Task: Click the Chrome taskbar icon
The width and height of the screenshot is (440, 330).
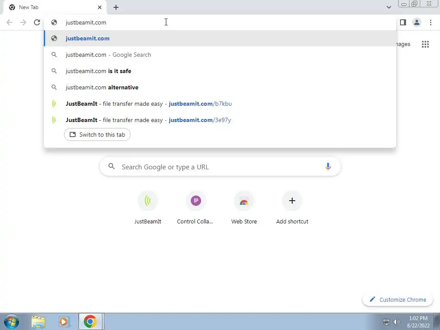Action: pyautogui.click(x=90, y=321)
